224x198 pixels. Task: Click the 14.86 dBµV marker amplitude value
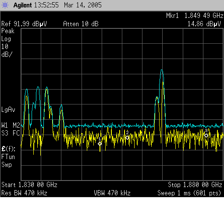[204, 24]
